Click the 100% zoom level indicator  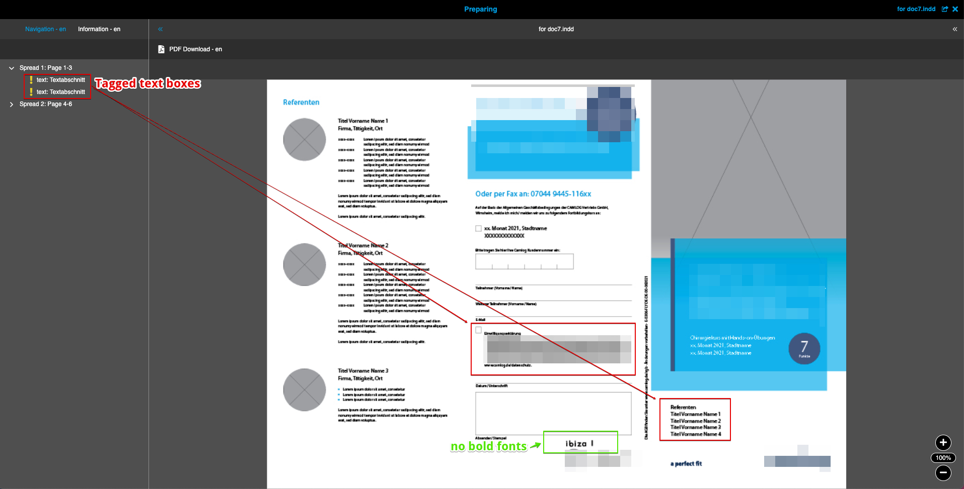tap(943, 458)
